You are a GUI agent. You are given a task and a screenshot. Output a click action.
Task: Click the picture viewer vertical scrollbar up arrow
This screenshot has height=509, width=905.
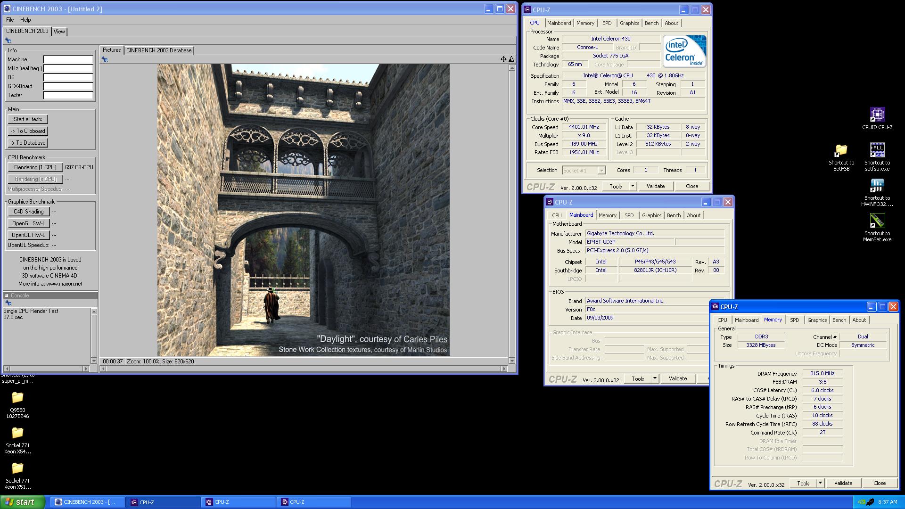click(x=512, y=68)
